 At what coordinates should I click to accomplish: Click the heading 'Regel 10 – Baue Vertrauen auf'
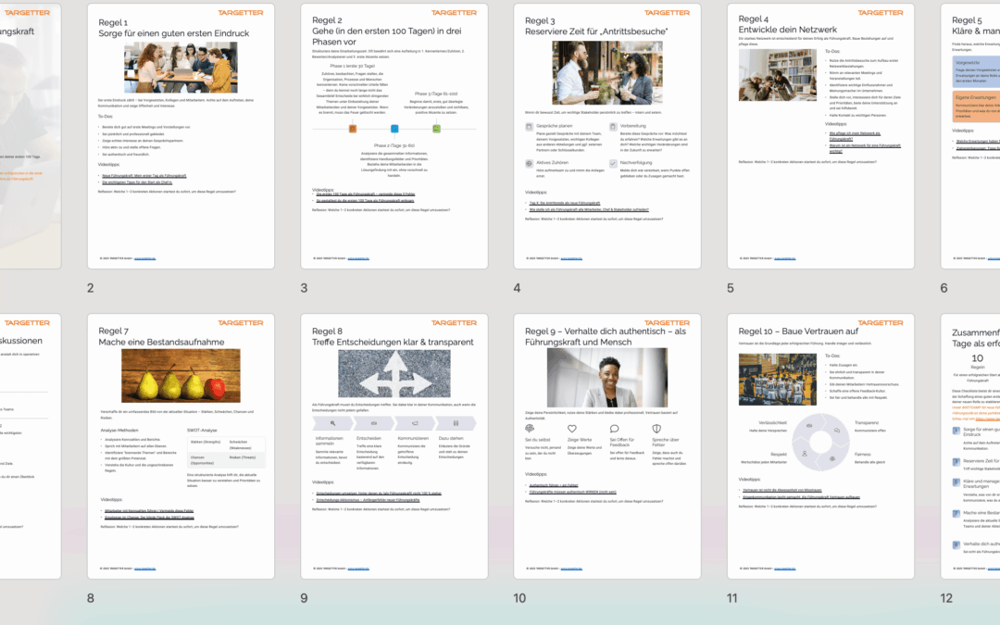[798, 331]
